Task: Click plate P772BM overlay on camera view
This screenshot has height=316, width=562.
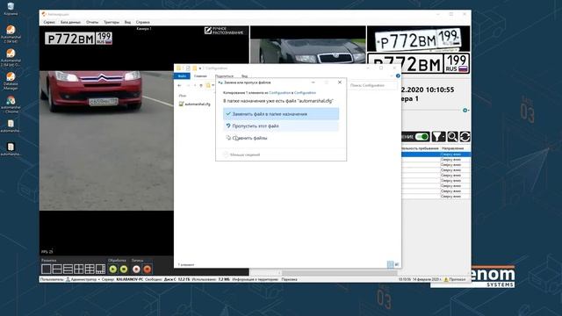Action: coord(78,39)
